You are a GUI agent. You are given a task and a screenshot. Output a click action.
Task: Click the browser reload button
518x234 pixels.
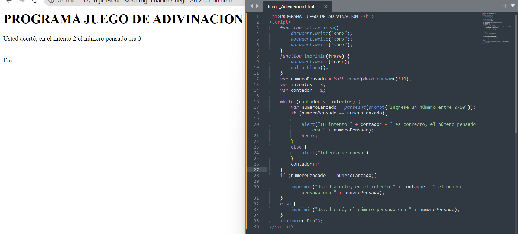tap(35, 1)
